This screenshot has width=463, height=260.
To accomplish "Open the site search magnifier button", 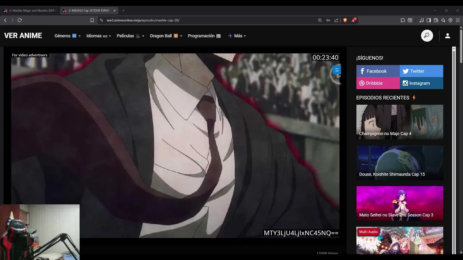I will coord(427,35).
